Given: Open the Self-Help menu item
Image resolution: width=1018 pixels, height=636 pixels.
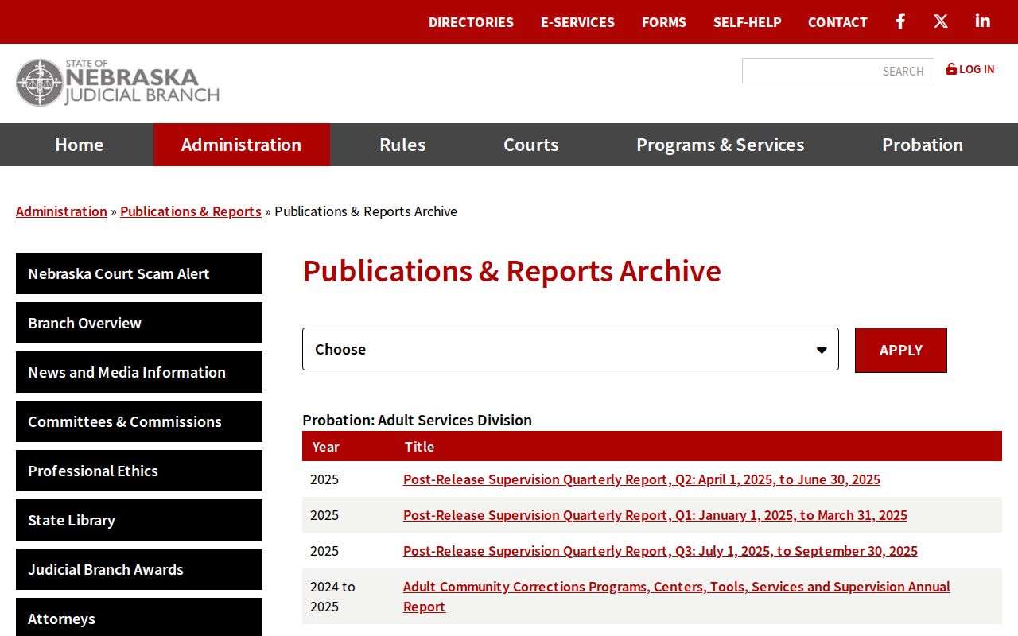Looking at the screenshot, I should pos(748,22).
